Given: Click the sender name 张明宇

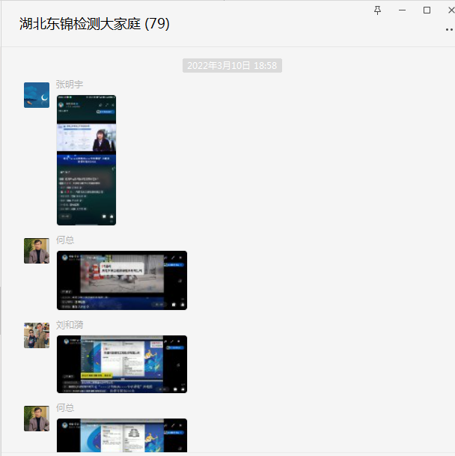Looking at the screenshot, I should pos(69,85).
